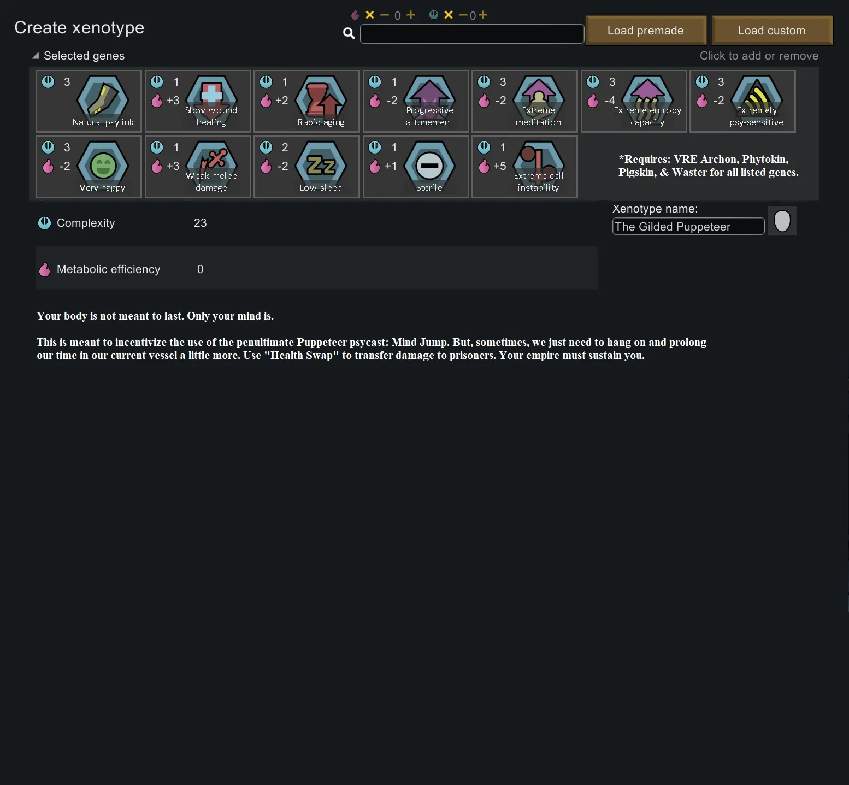
Task: Open the Load premade xenotype list
Action: pyautogui.click(x=645, y=31)
